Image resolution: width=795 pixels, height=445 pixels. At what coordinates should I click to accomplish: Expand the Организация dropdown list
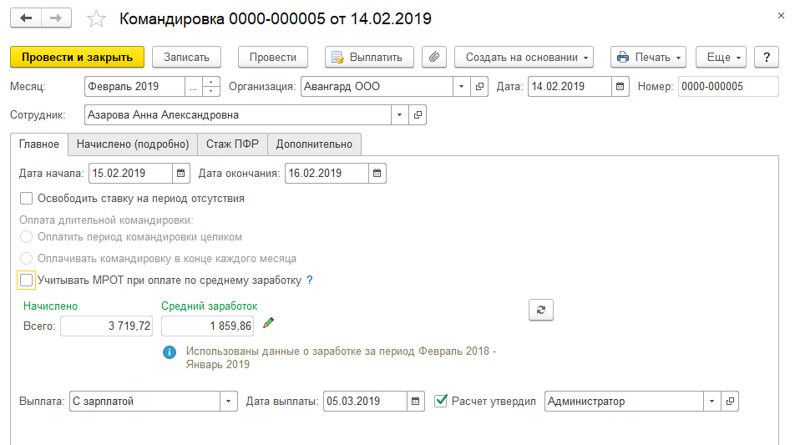463,86
